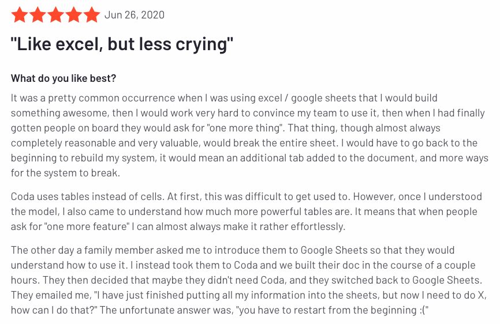Click the paragraph beginning "It was a pretty common"
This screenshot has width=500, height=324.
tap(249, 135)
